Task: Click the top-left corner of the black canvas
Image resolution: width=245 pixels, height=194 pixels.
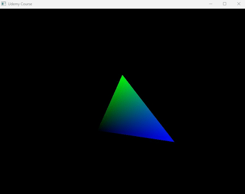Action: 1,10
